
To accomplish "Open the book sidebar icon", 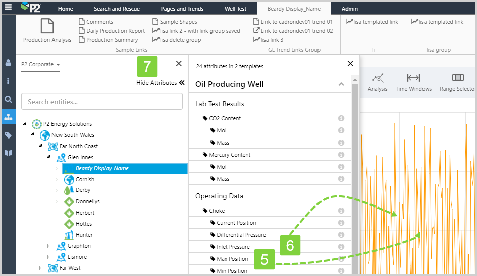I will (8, 153).
